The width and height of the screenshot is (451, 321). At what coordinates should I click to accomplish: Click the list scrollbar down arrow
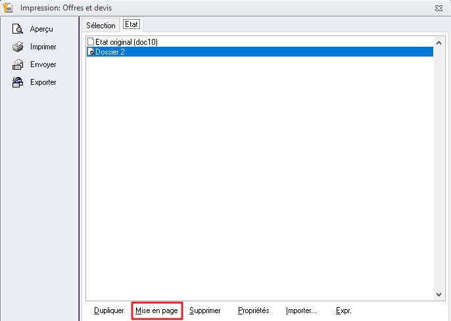coord(439,296)
